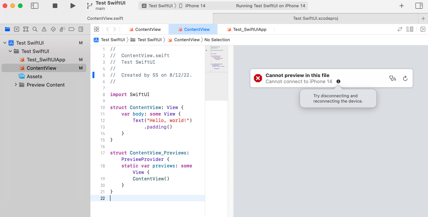Select the first ContentView editor tab

point(145,29)
